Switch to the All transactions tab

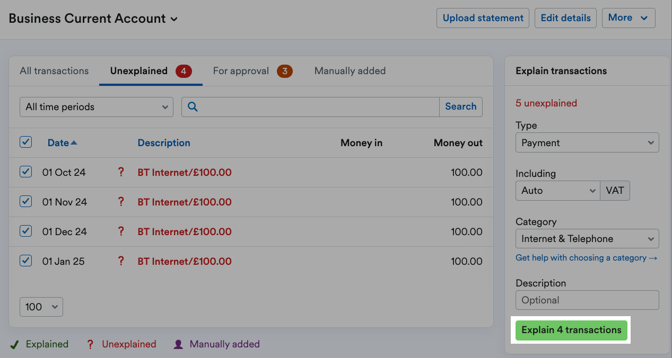pyautogui.click(x=54, y=71)
